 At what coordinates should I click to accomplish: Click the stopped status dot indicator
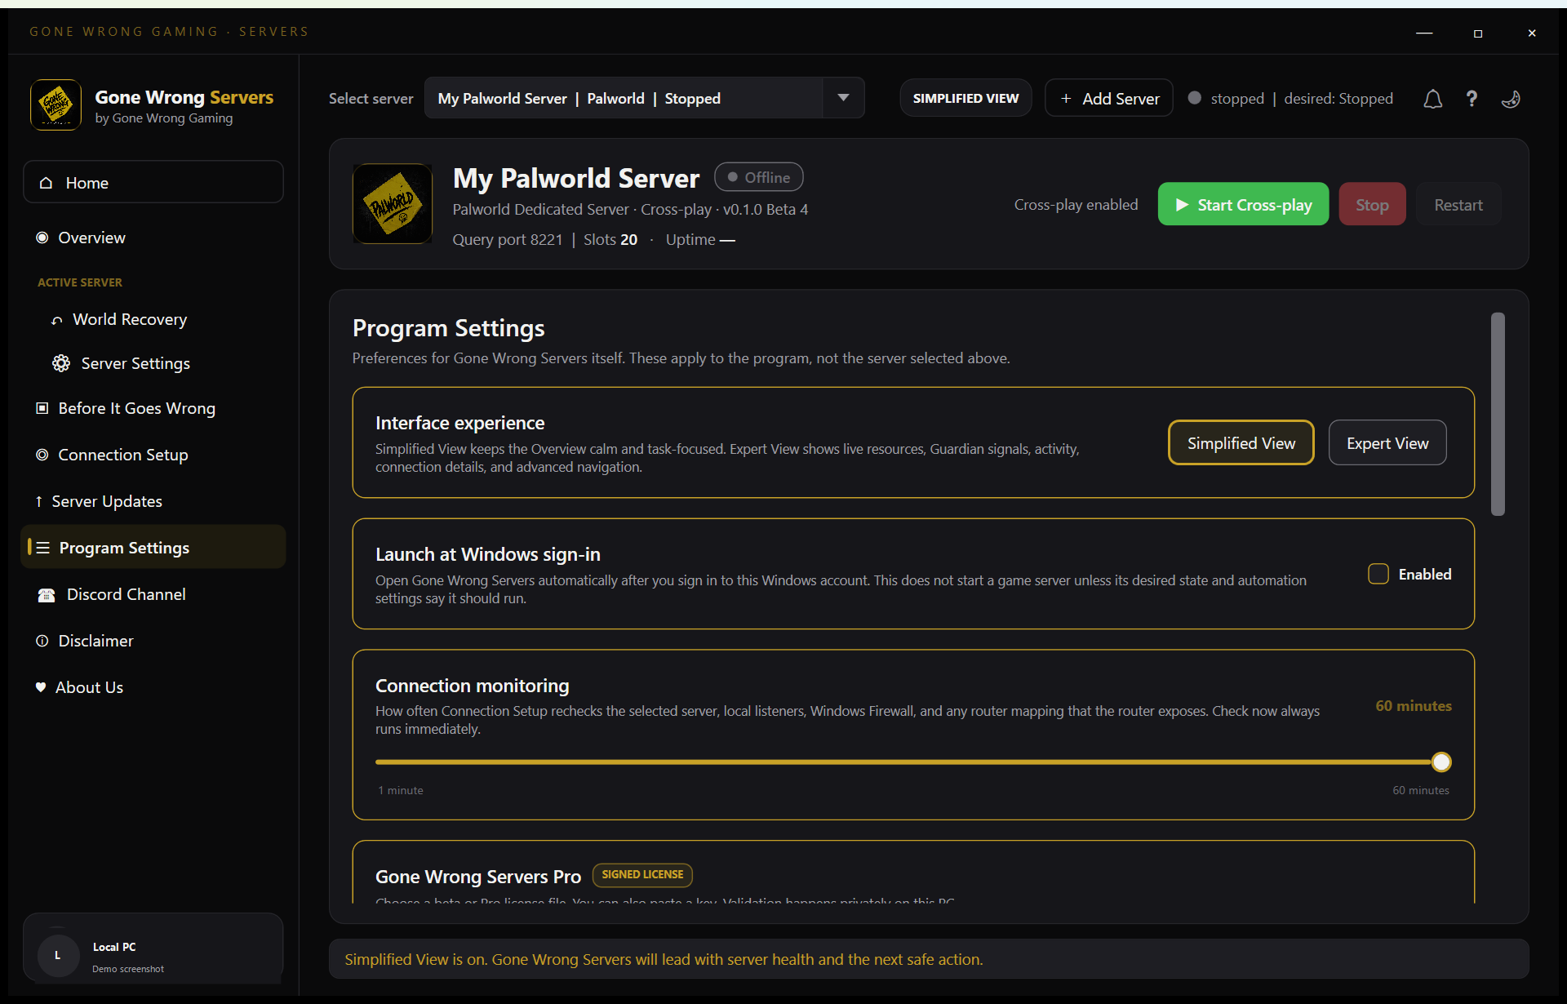pos(1195,98)
